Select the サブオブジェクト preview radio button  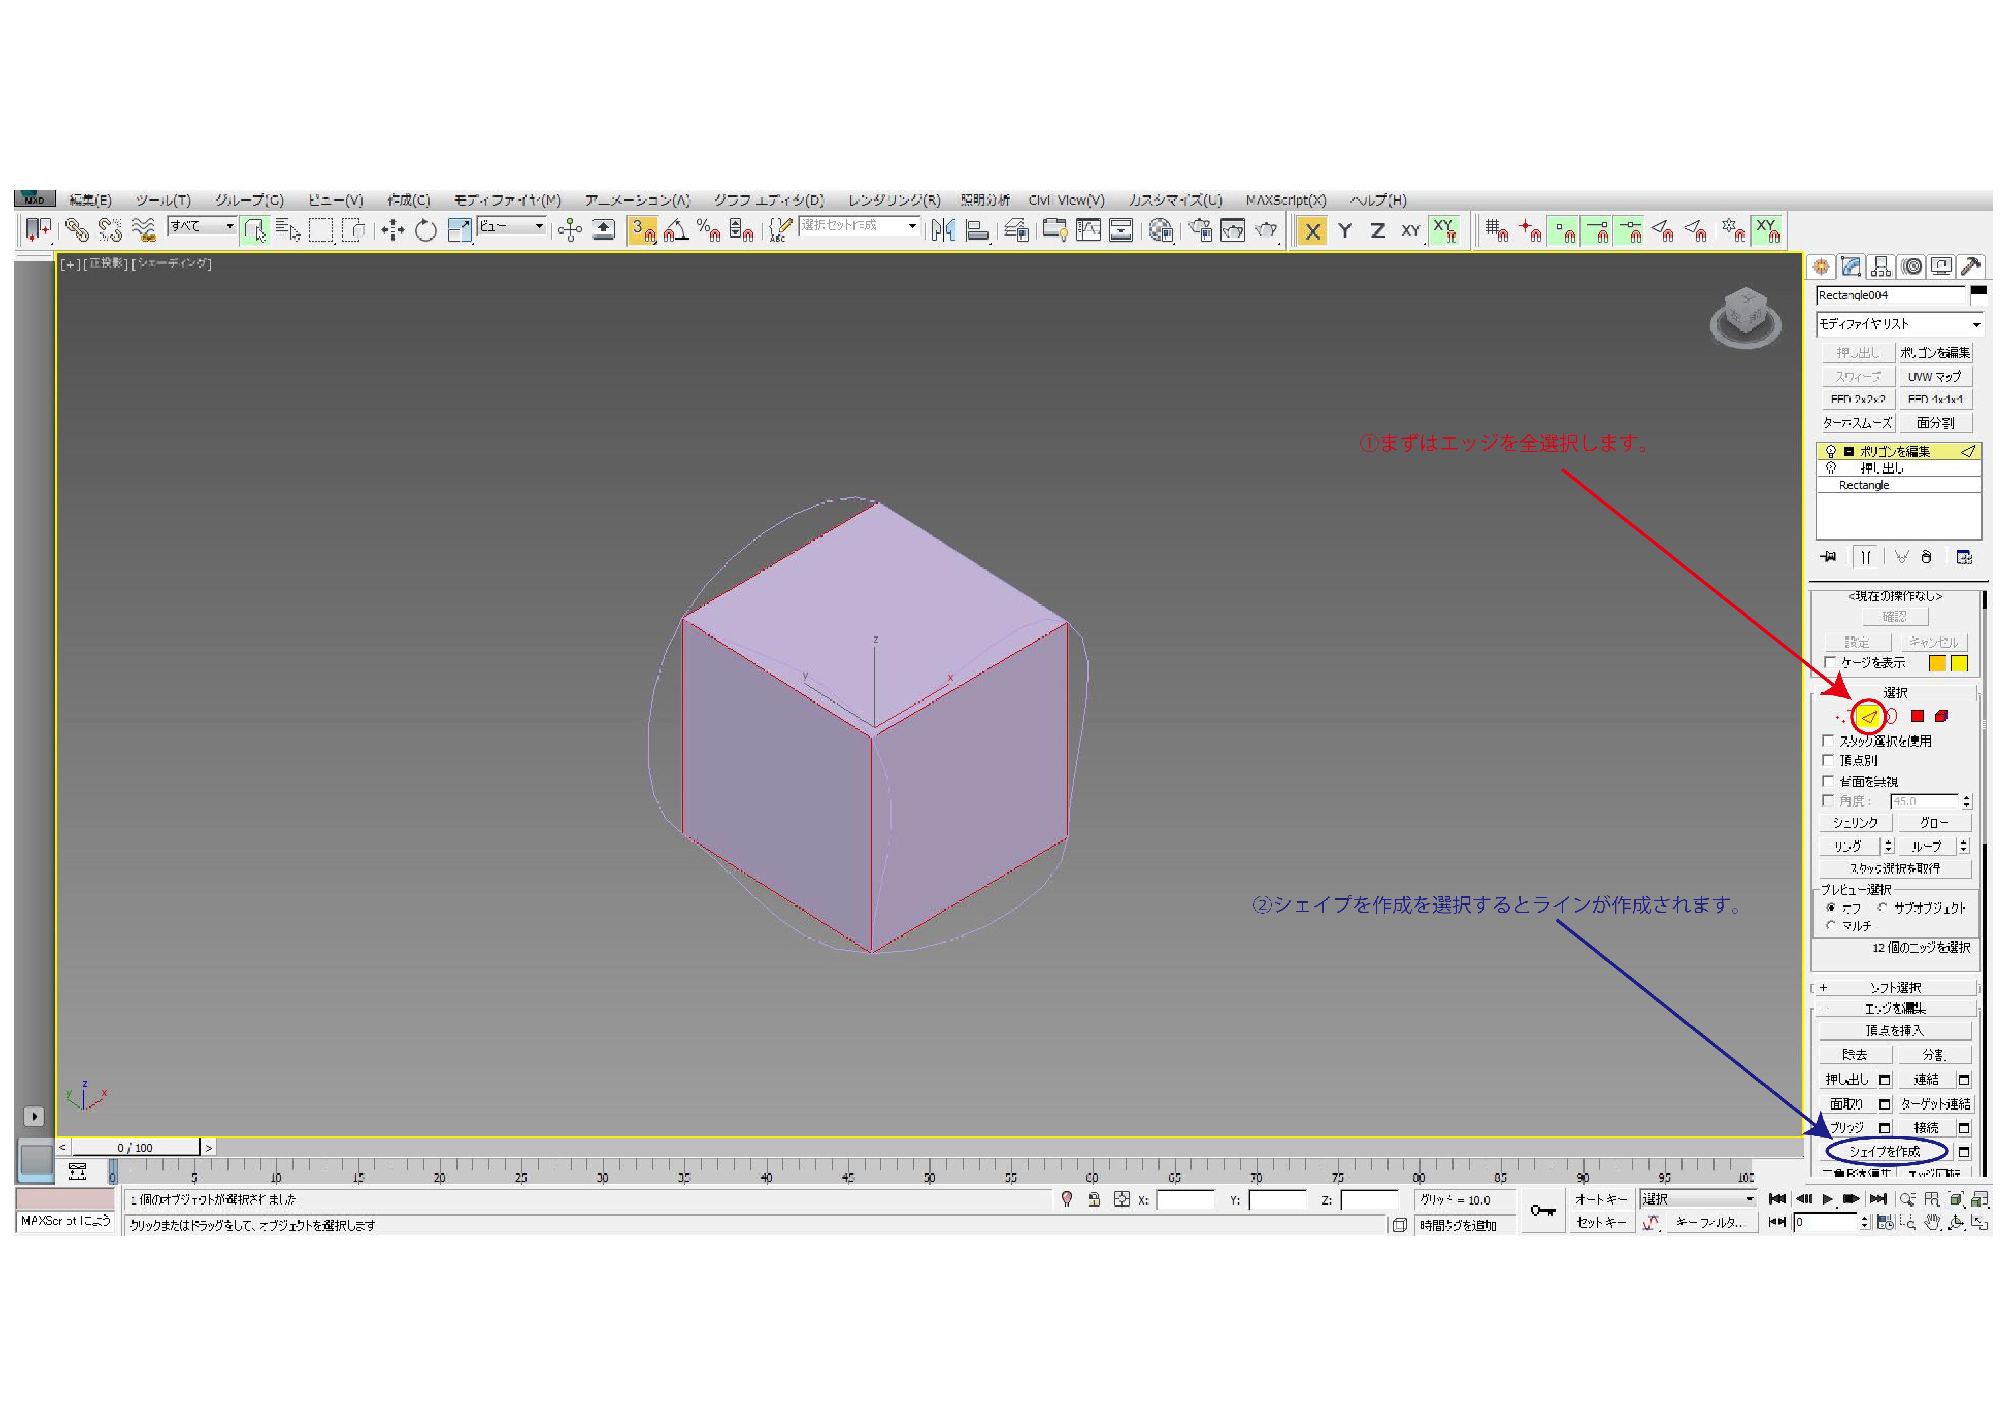point(1882,908)
